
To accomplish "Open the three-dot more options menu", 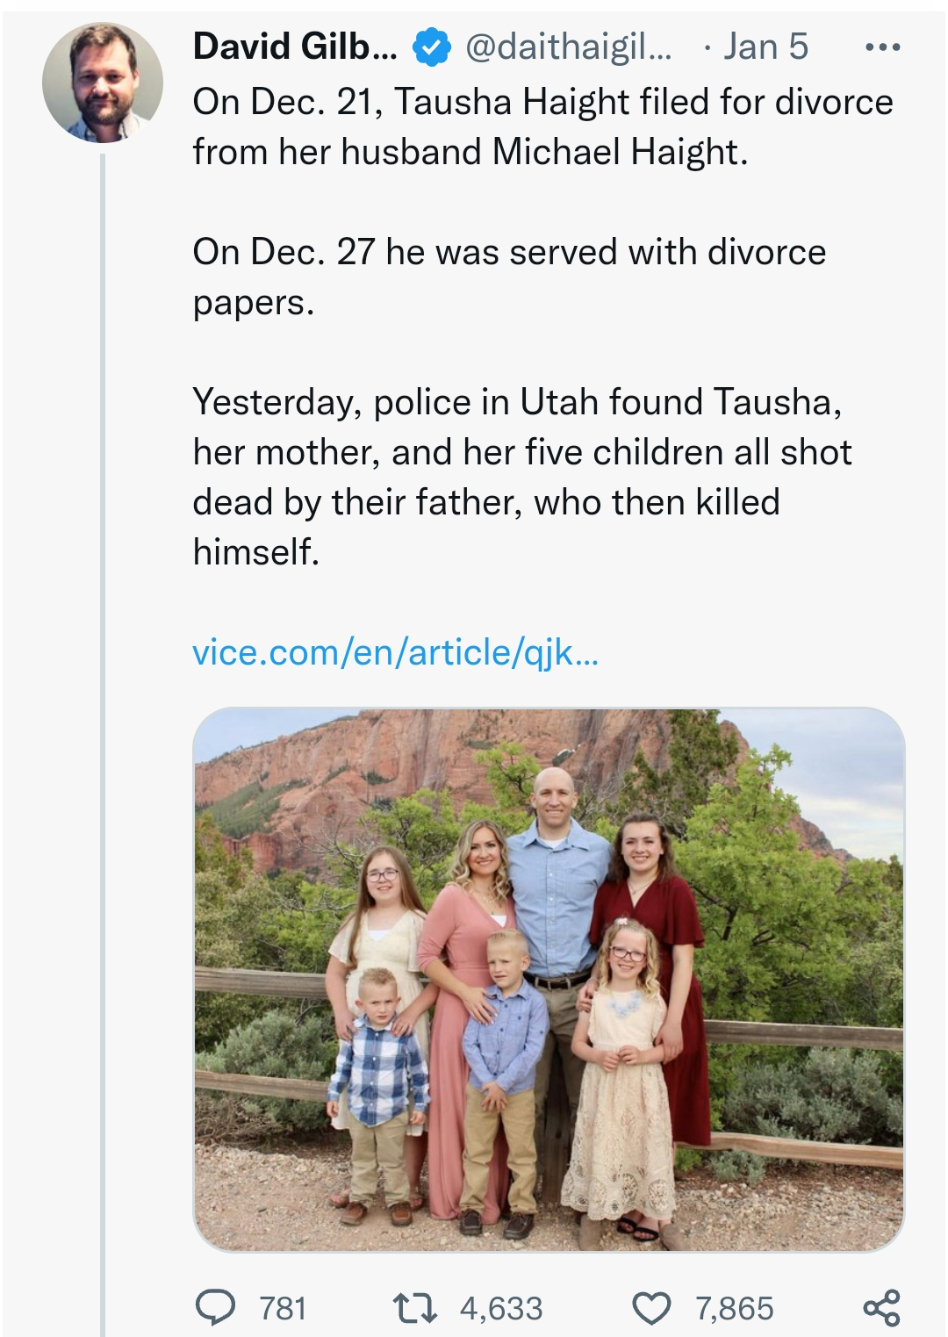I will tap(882, 47).
